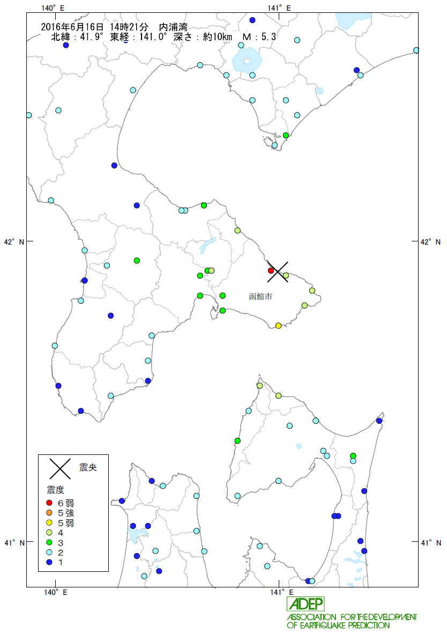
Task: Click the round lake with a central island
Action: [247, 61]
